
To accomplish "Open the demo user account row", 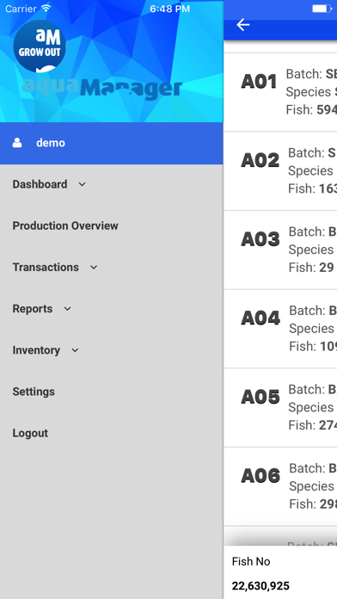I will pyautogui.click(x=112, y=143).
